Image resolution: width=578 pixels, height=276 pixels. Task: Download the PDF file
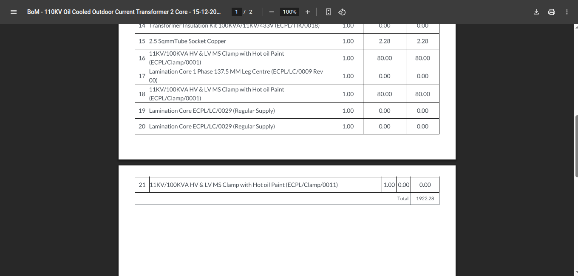[x=536, y=12]
